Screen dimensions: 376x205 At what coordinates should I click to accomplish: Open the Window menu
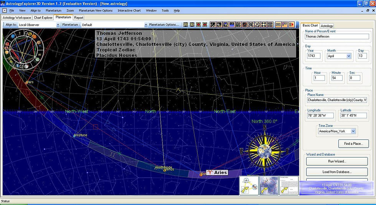tap(151, 11)
